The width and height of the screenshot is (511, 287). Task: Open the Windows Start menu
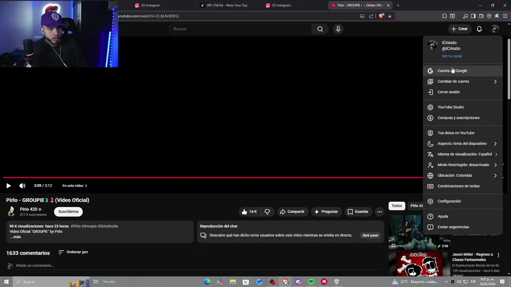6,282
